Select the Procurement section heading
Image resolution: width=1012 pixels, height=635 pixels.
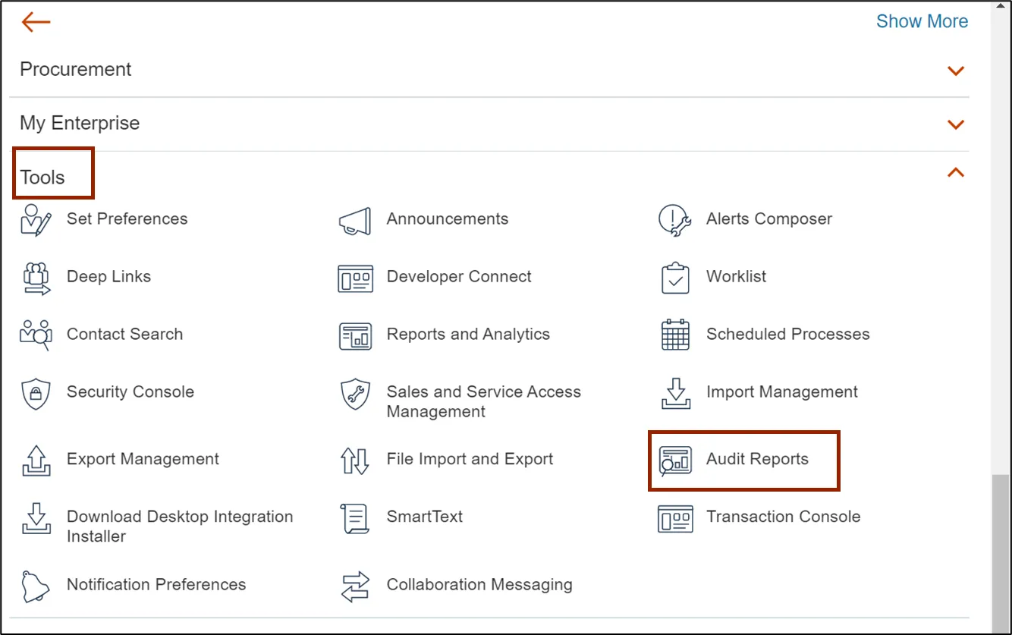pyautogui.click(x=76, y=69)
